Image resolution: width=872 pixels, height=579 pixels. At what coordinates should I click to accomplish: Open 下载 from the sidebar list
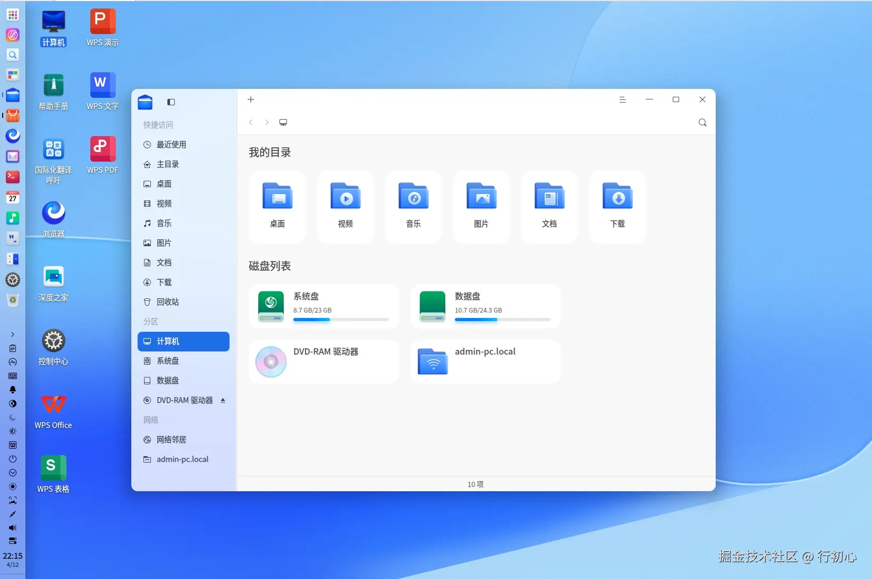pos(183,282)
